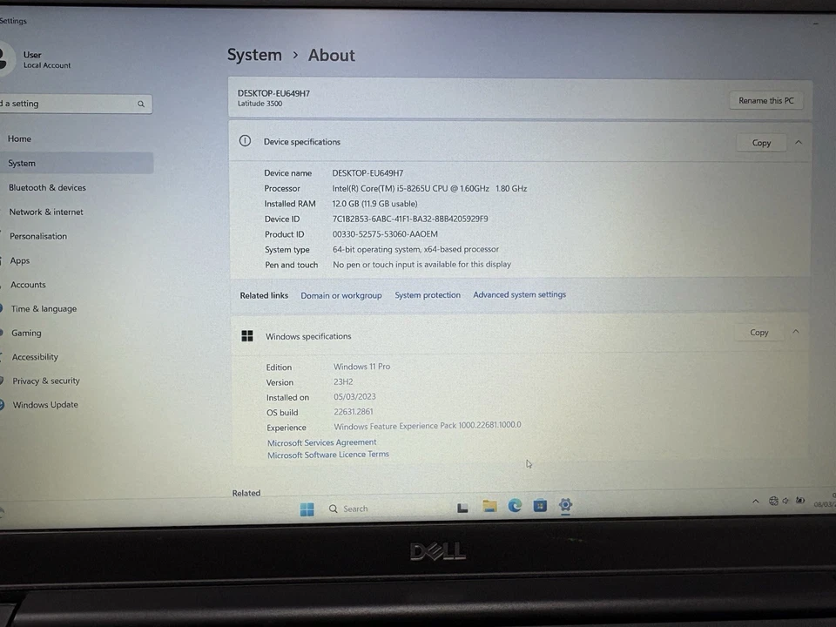Click the Start button
Viewport: 836px width, 627px height.
coord(307,509)
